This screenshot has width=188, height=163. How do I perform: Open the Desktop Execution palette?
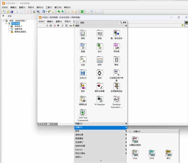pyautogui.click(x=117, y=99)
